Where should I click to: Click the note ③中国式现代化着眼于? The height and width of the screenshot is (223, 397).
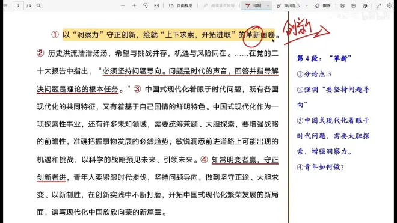(333, 120)
